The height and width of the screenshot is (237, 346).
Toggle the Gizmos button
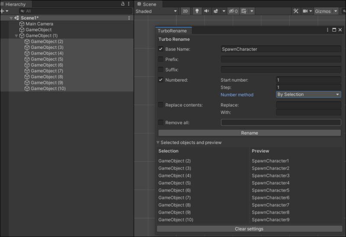(323, 11)
